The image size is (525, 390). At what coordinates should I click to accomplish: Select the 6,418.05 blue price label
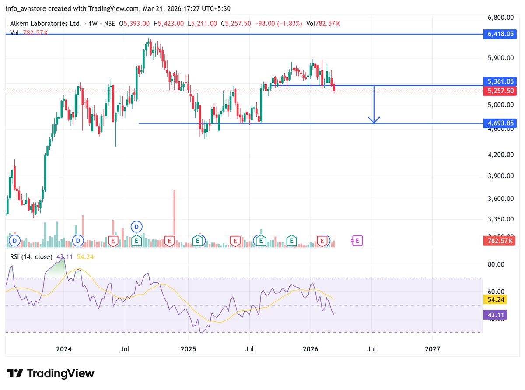pyautogui.click(x=500, y=34)
